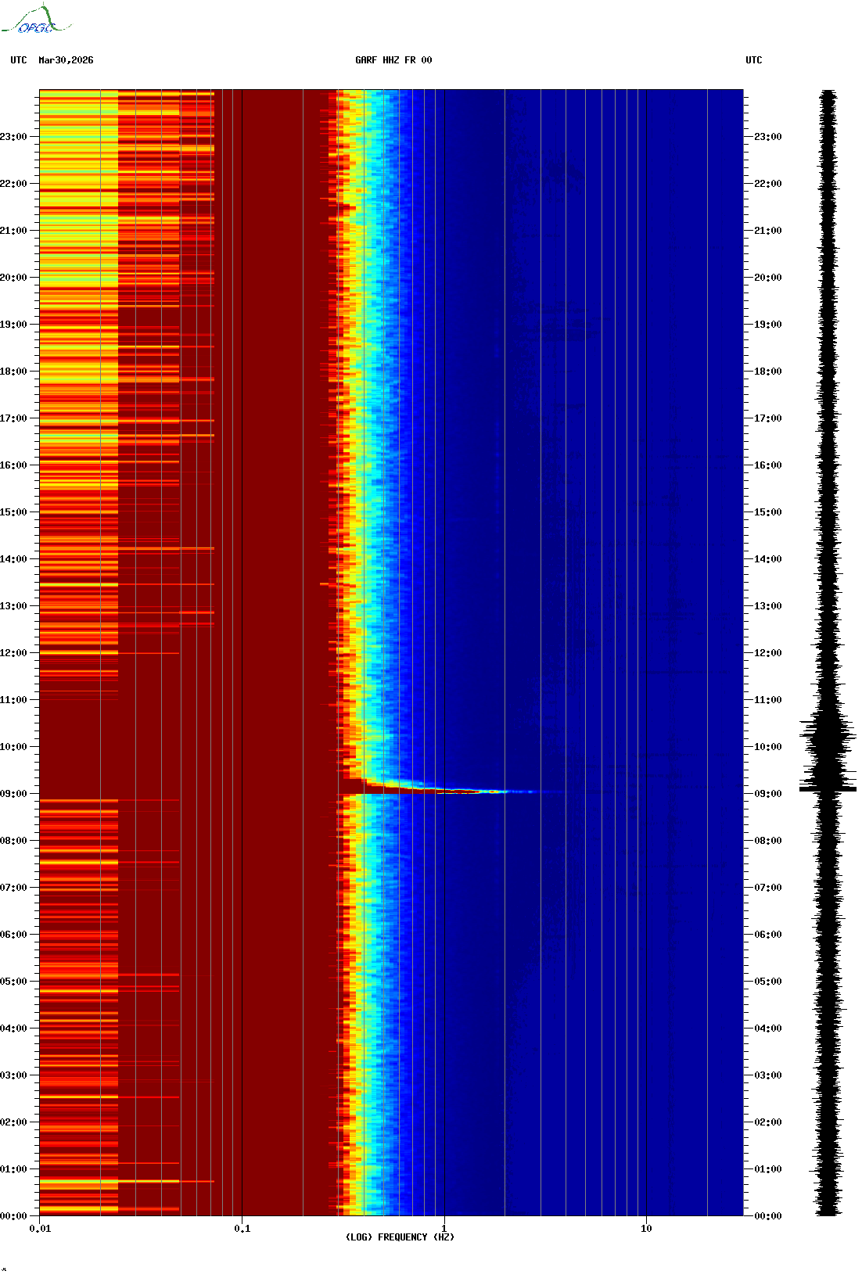Click the yellow low-frequency band at 13:30
This screenshot has height=1278, width=862.
(79, 584)
